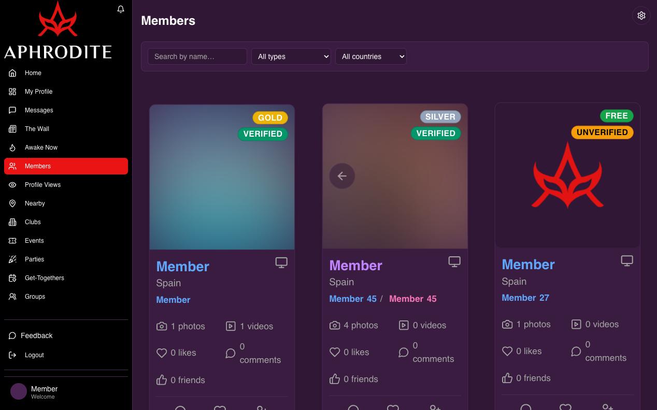Click monitor icon on Silver member card

[x=454, y=262]
